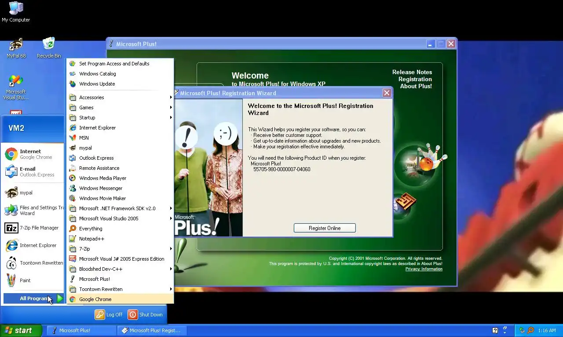Open Windows Messenger
The height and width of the screenshot is (337, 563).
[121, 188]
